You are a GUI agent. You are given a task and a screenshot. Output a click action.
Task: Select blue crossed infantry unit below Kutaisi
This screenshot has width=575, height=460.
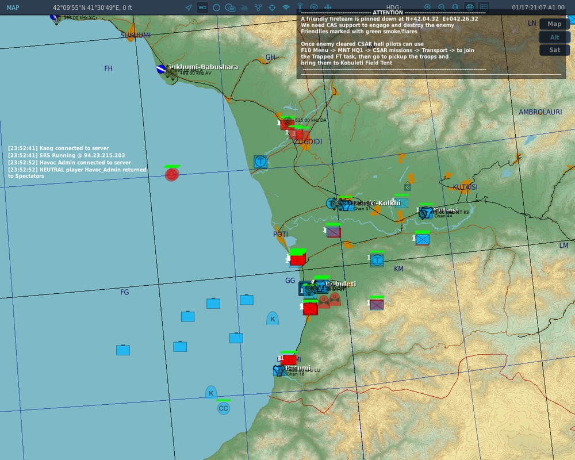(423, 240)
